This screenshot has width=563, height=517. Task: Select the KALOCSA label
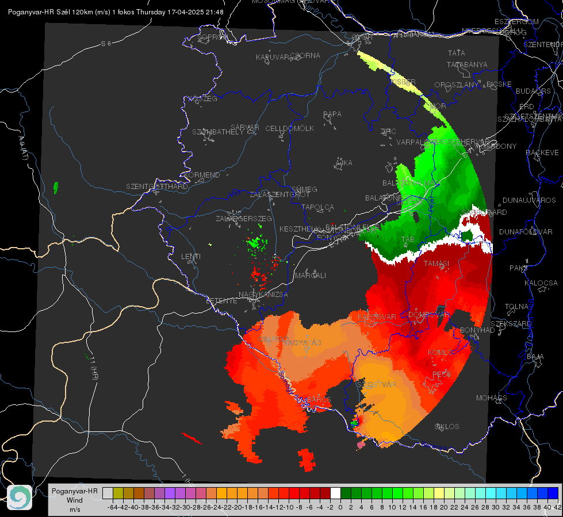(x=541, y=283)
